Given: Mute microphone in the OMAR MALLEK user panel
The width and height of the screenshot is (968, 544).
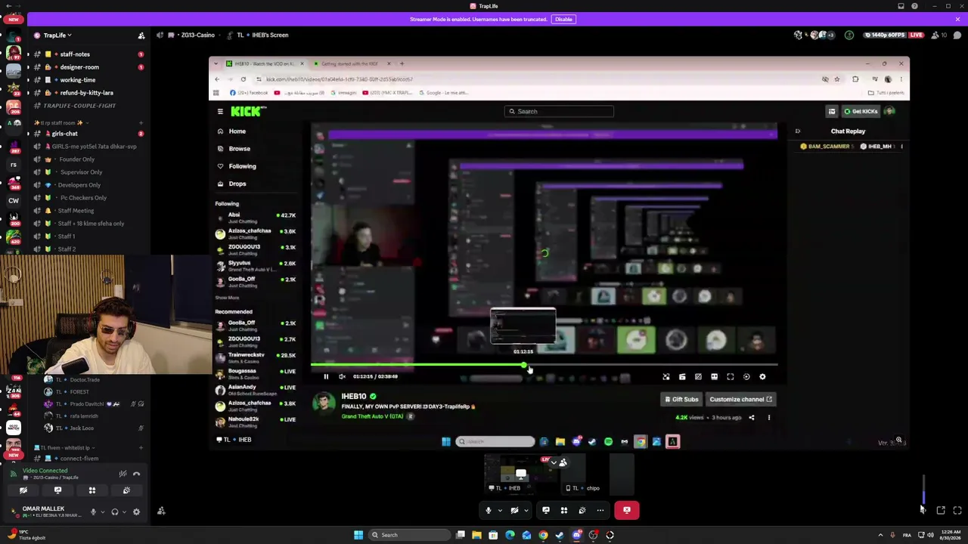Looking at the screenshot, I should click(93, 512).
